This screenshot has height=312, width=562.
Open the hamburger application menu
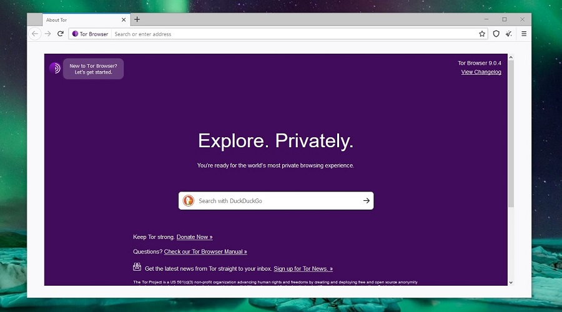[x=524, y=34]
